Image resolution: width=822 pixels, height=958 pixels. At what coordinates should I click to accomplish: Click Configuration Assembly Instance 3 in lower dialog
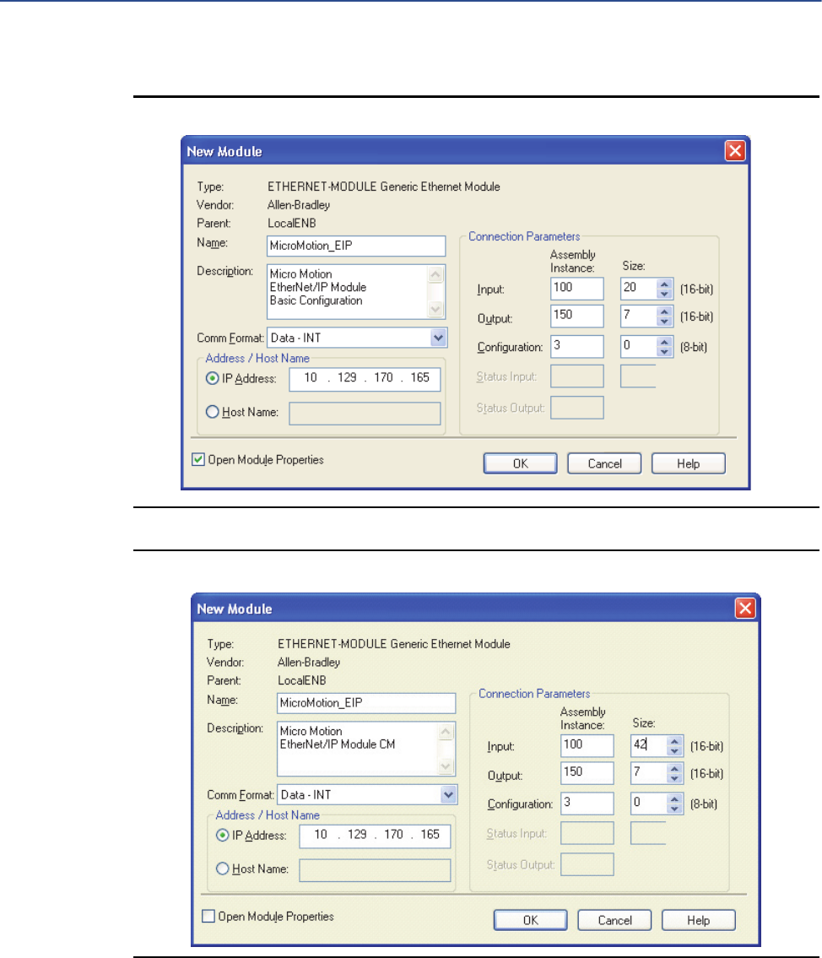[587, 804]
